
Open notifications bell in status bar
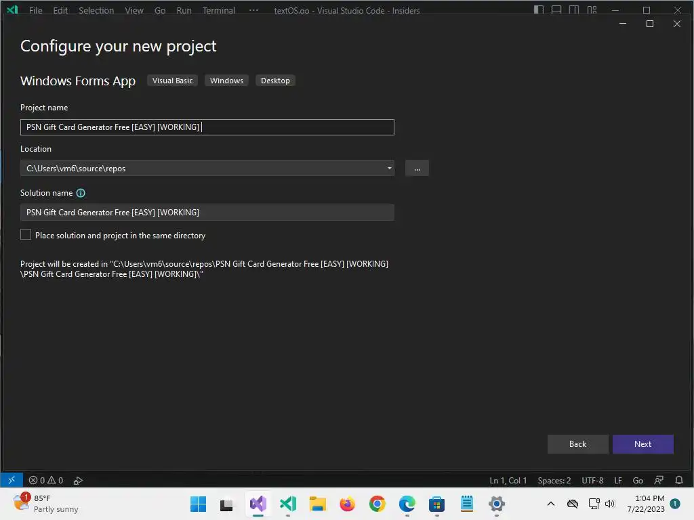coord(679,480)
